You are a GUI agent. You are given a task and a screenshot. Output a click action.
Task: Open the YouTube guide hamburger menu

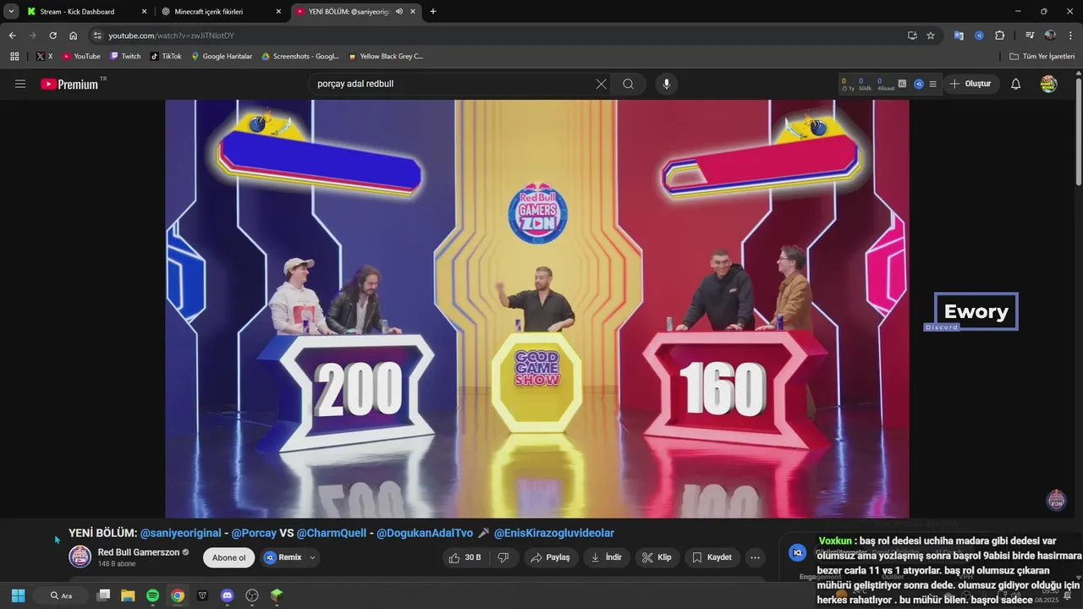point(20,84)
